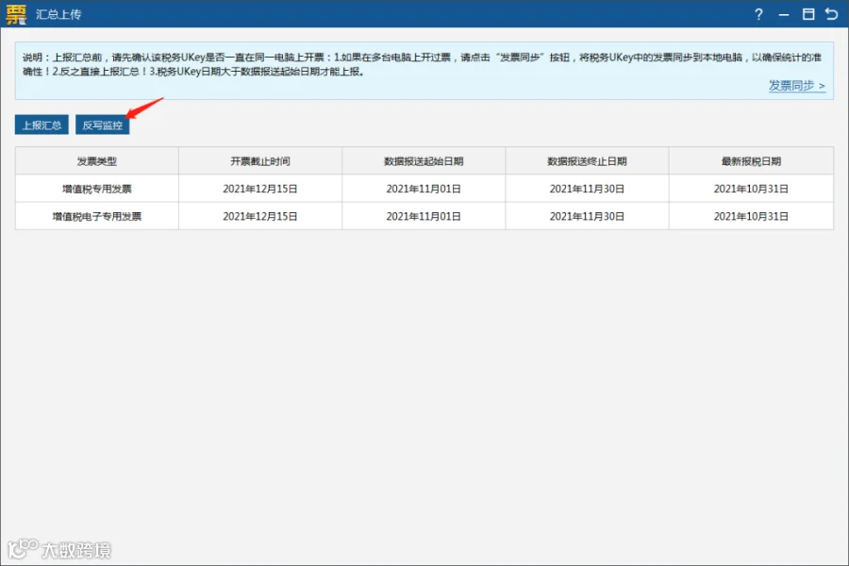Open the 发票同步 link
The height and width of the screenshot is (566, 849).
pos(797,86)
